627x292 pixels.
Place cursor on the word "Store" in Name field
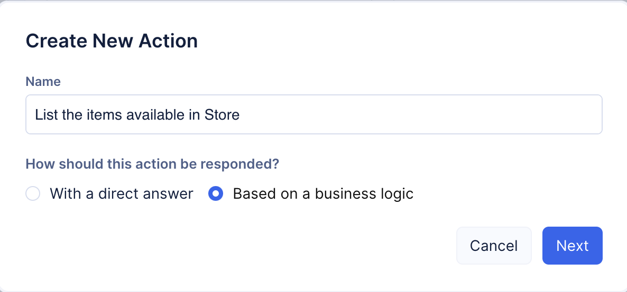tap(222, 114)
